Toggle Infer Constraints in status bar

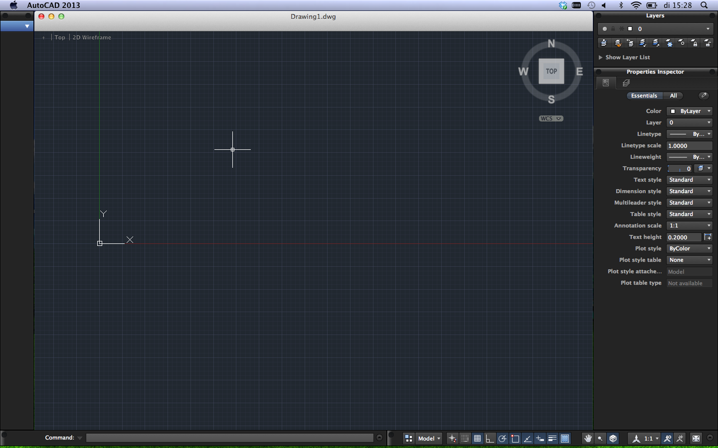click(453, 439)
